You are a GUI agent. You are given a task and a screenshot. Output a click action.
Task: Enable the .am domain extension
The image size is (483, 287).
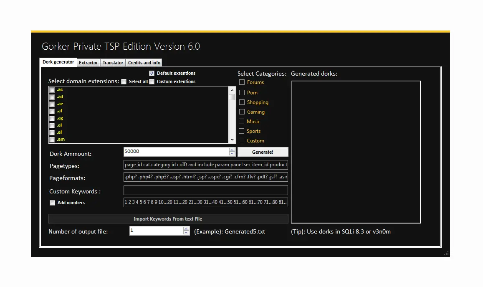click(52, 139)
